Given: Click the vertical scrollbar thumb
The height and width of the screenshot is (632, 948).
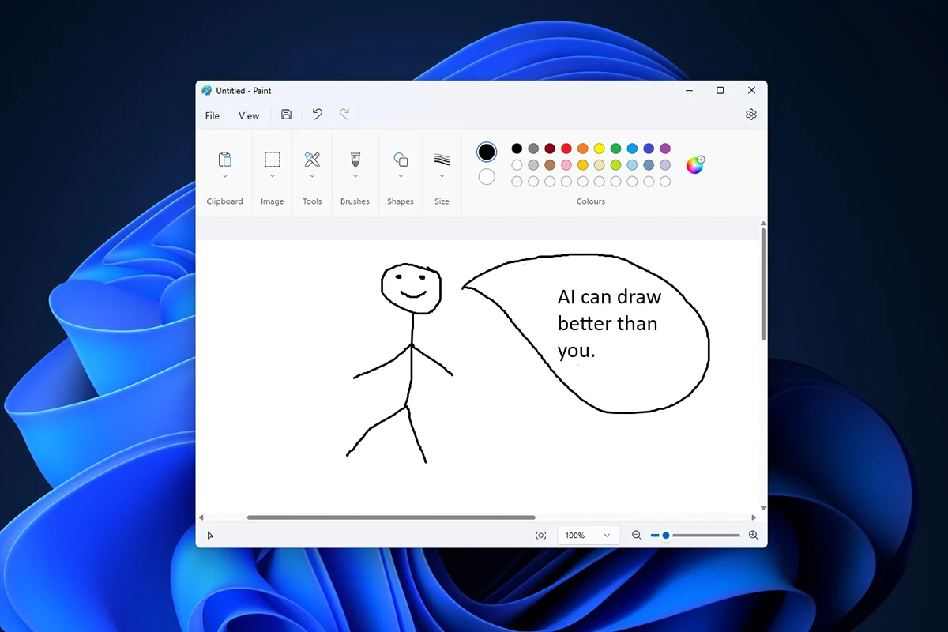Looking at the screenshot, I should coord(763,285).
